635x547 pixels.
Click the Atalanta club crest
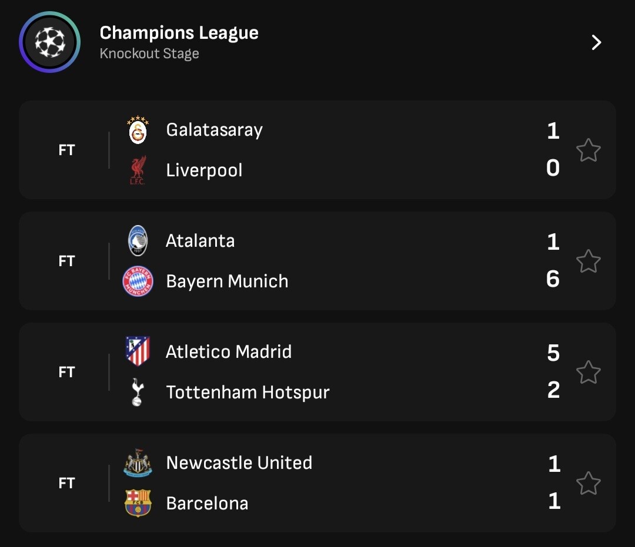click(138, 241)
